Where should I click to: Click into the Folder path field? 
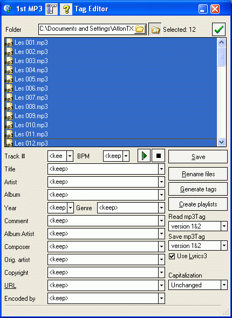click(x=86, y=29)
